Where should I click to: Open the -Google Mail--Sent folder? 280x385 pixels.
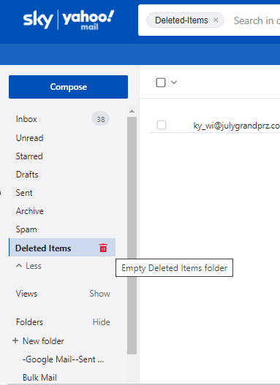pos(63,359)
